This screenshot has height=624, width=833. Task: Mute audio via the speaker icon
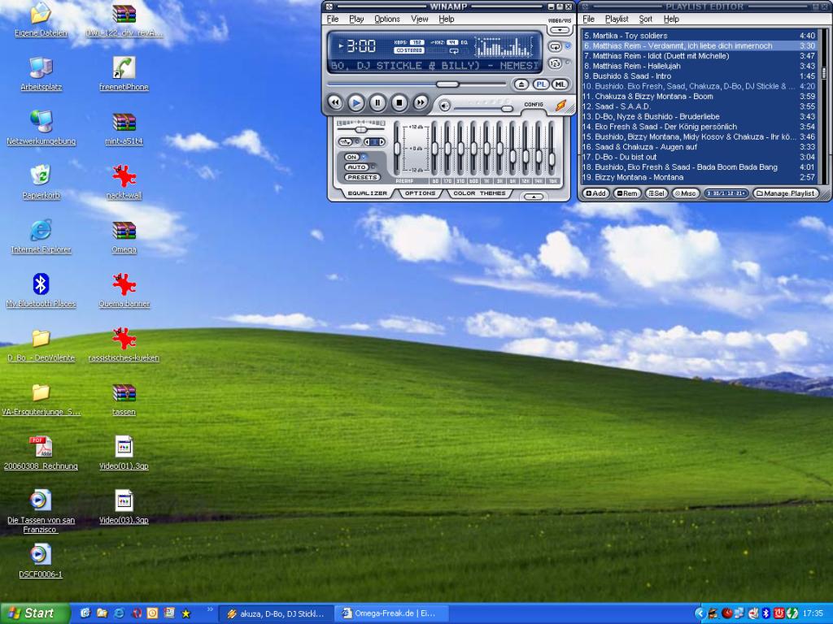pos(445,105)
